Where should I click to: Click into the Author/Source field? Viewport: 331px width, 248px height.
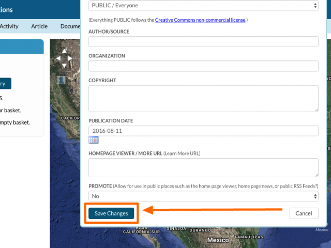point(203,42)
